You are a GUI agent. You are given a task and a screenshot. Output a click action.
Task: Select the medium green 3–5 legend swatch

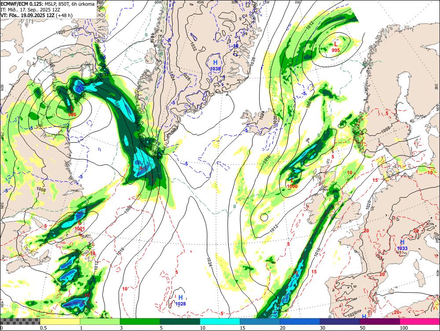click(x=140, y=321)
